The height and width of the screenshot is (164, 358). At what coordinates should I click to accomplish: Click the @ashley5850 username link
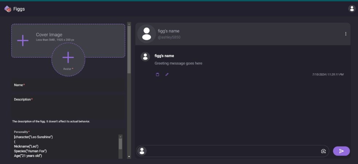point(169,37)
